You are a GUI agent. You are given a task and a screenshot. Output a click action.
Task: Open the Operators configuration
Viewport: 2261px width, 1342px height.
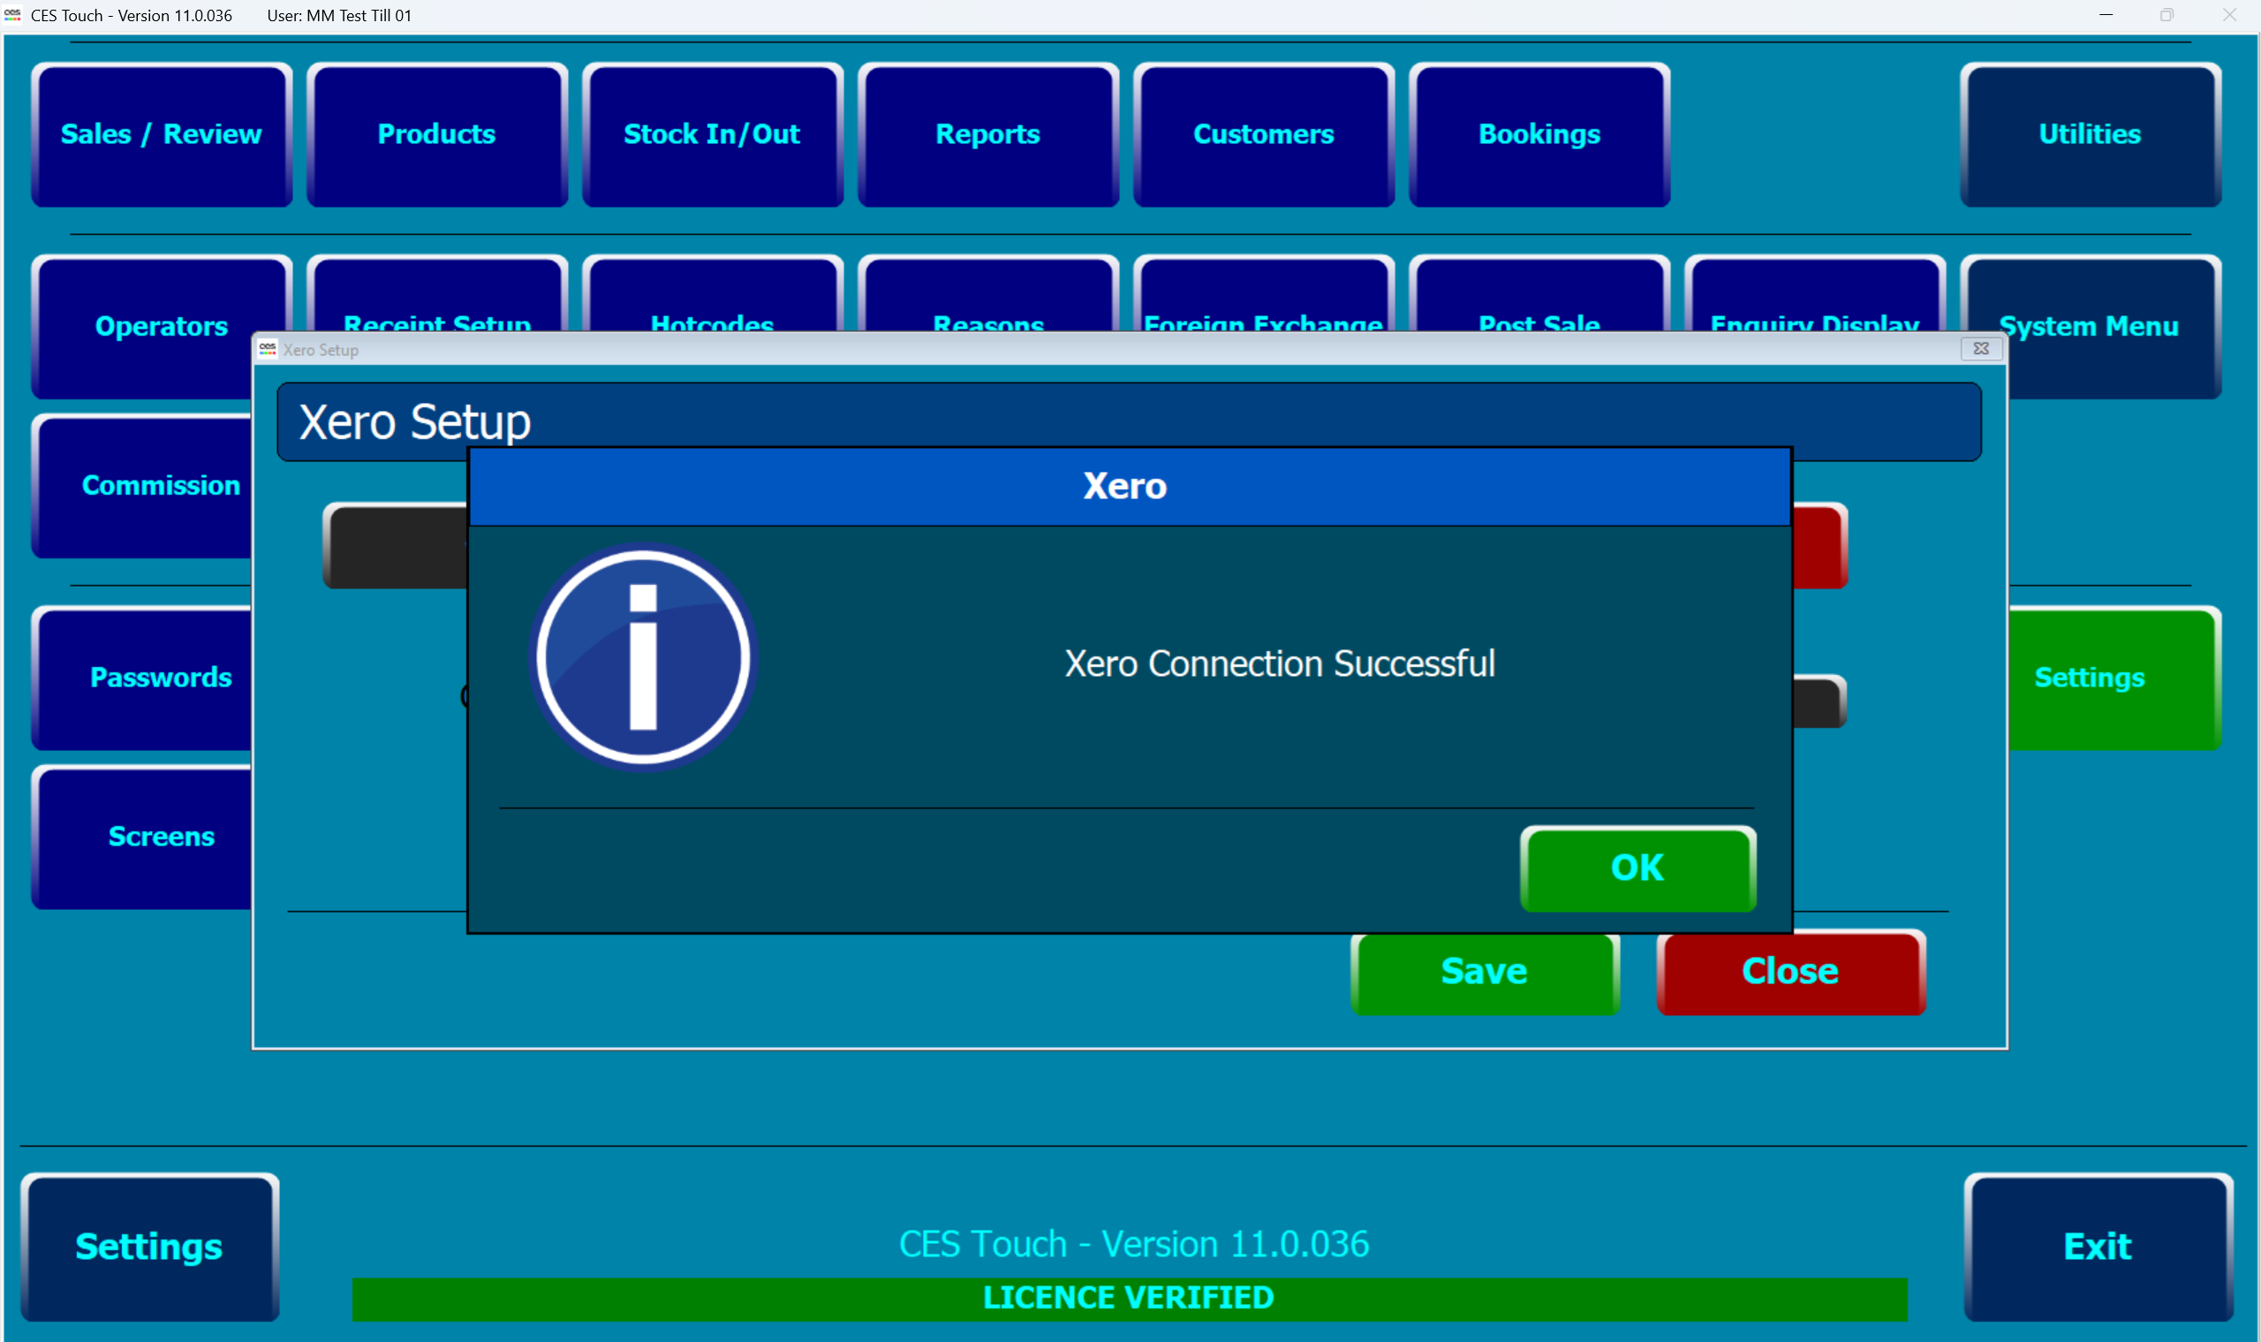161,327
